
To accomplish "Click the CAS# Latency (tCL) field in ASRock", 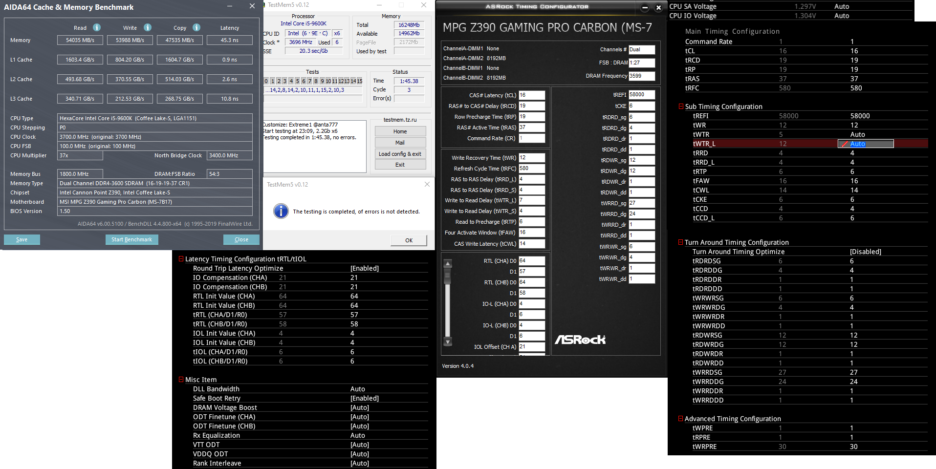I will click(532, 95).
